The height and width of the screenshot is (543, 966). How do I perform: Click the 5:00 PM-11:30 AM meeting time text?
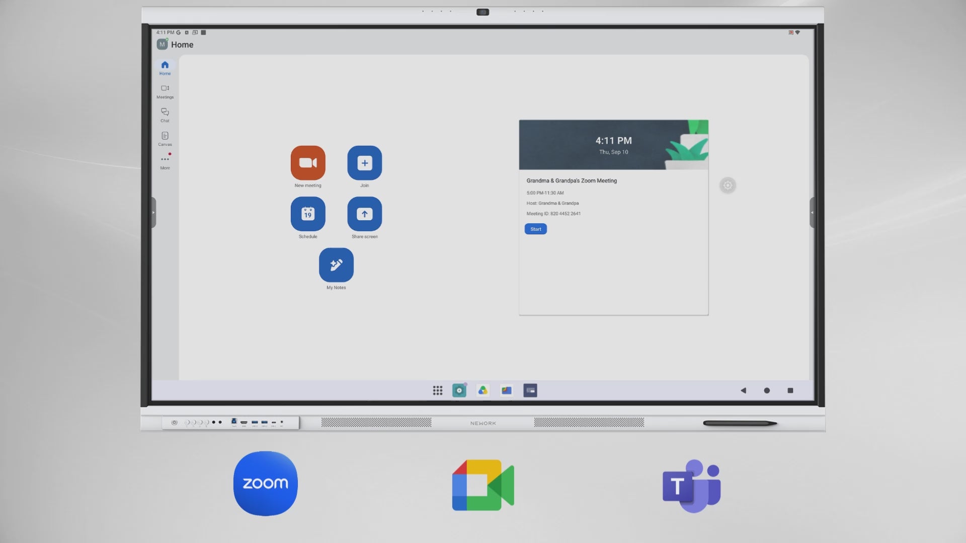tap(545, 193)
